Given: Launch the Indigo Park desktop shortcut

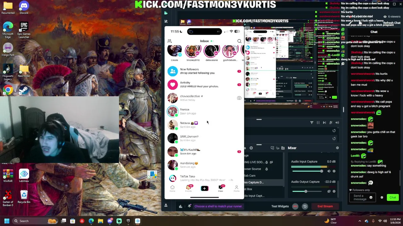Looking at the screenshot, I should (x=8, y=49).
